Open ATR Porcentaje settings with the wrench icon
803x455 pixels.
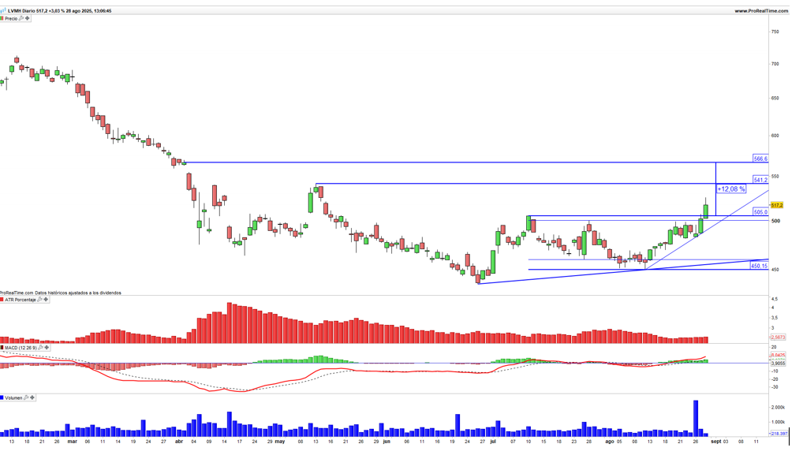pyautogui.click(x=40, y=300)
